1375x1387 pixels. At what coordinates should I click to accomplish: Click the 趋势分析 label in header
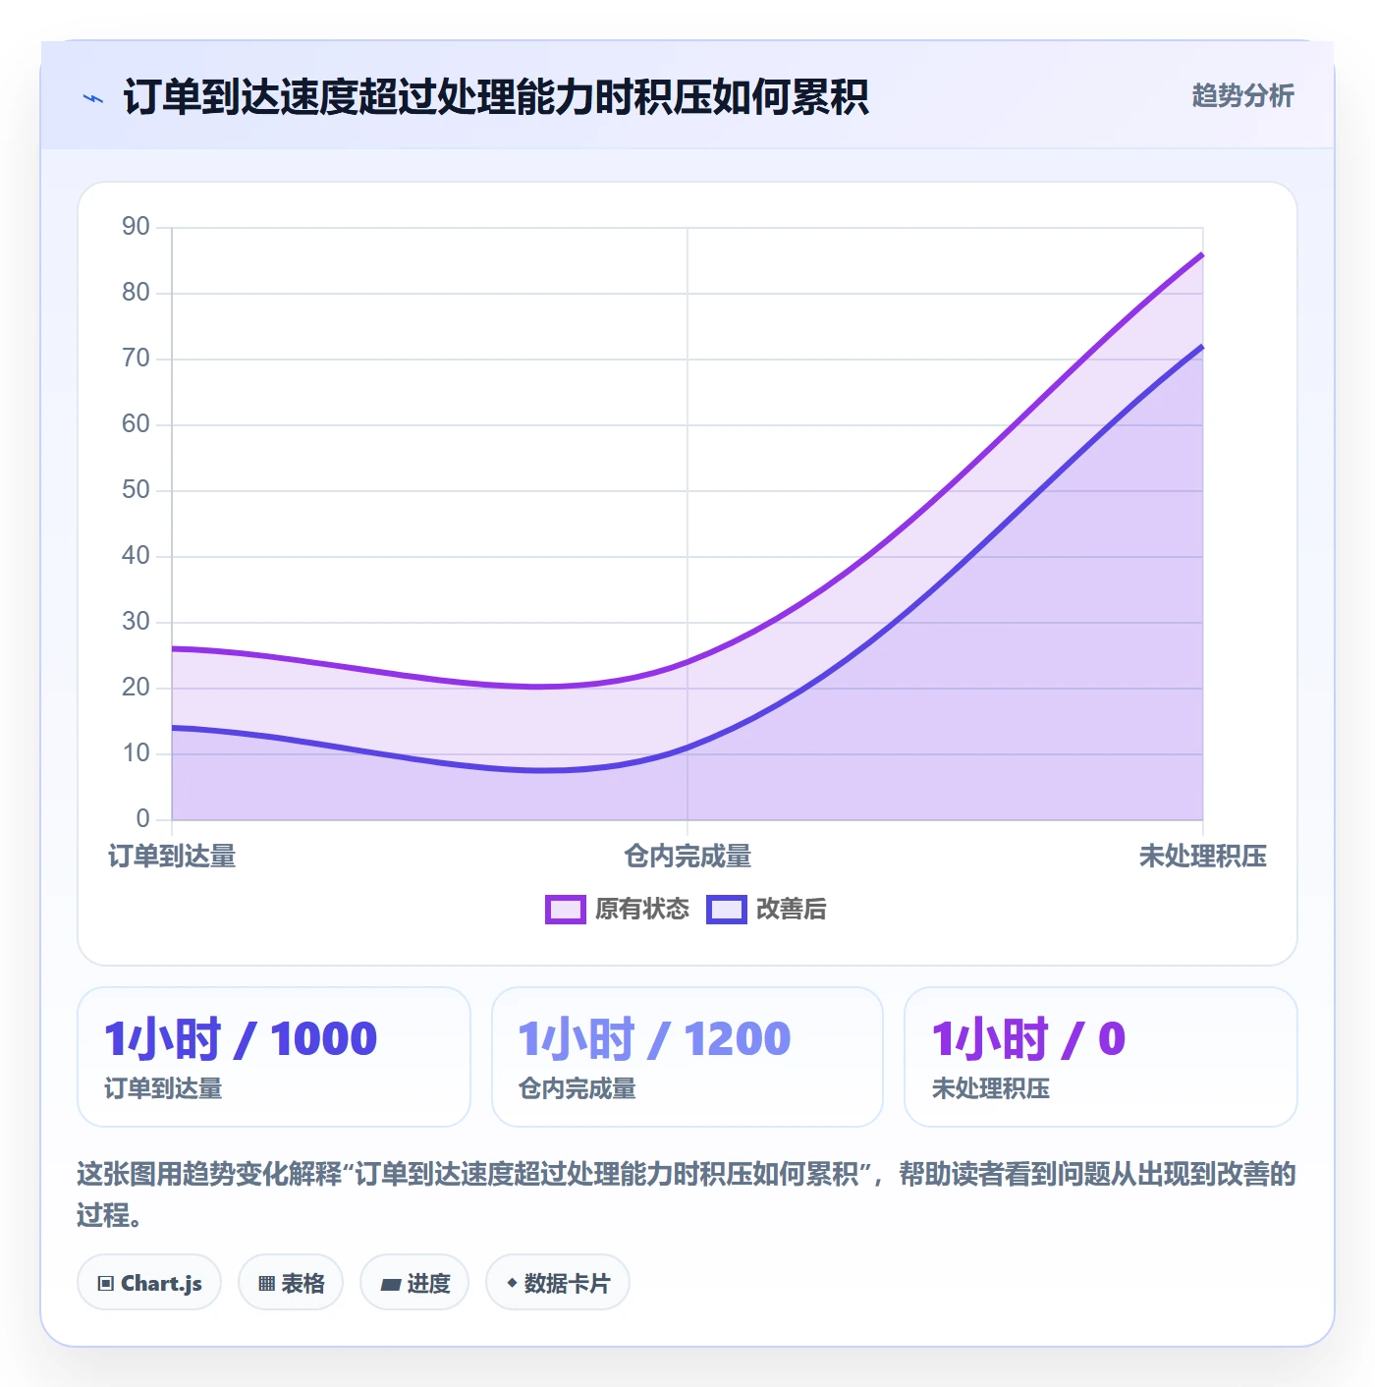(x=1242, y=95)
